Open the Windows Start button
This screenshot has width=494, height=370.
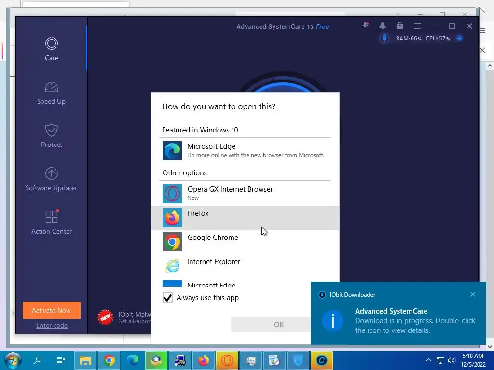click(13, 360)
